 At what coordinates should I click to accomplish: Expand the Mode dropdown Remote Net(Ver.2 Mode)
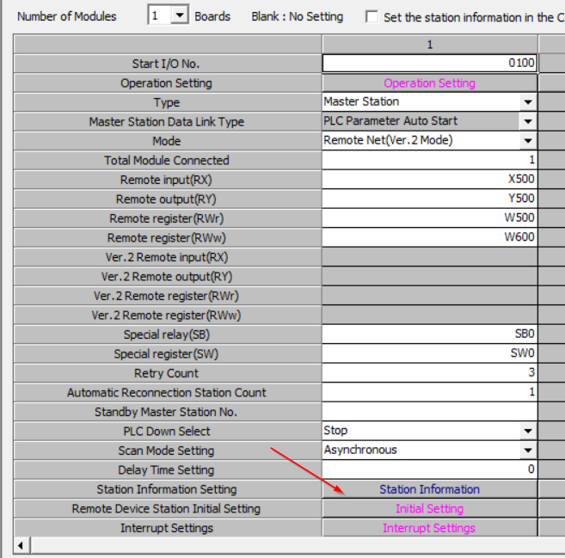click(528, 141)
